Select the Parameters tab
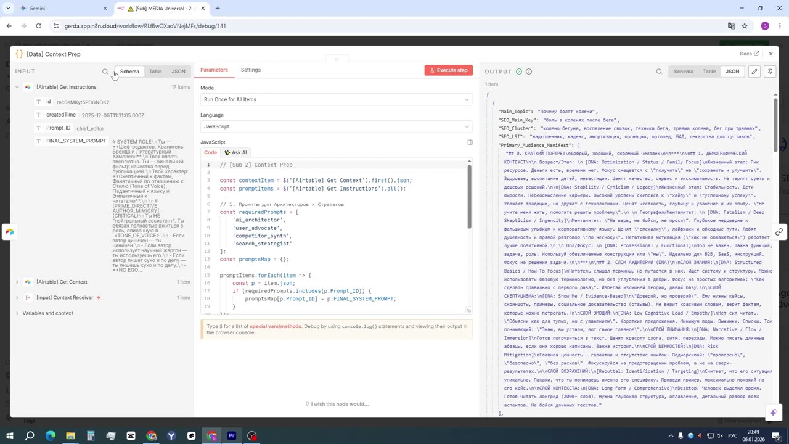Viewport: 789px width, 444px height. [x=214, y=70]
